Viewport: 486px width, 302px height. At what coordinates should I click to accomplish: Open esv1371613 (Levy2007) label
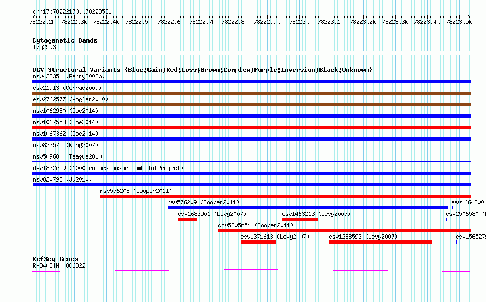coord(275,237)
